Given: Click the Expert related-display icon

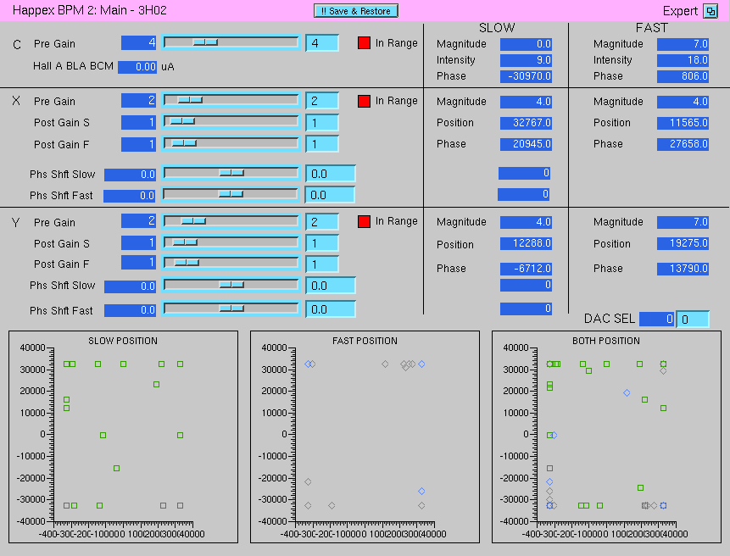Looking at the screenshot, I should (710, 11).
